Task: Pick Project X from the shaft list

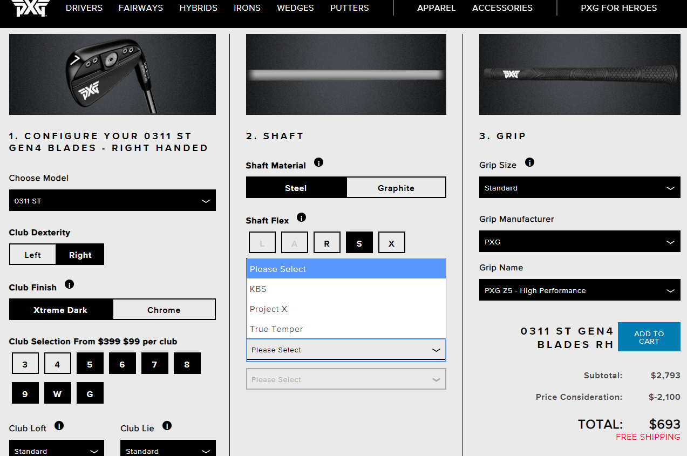Action: 269,309
